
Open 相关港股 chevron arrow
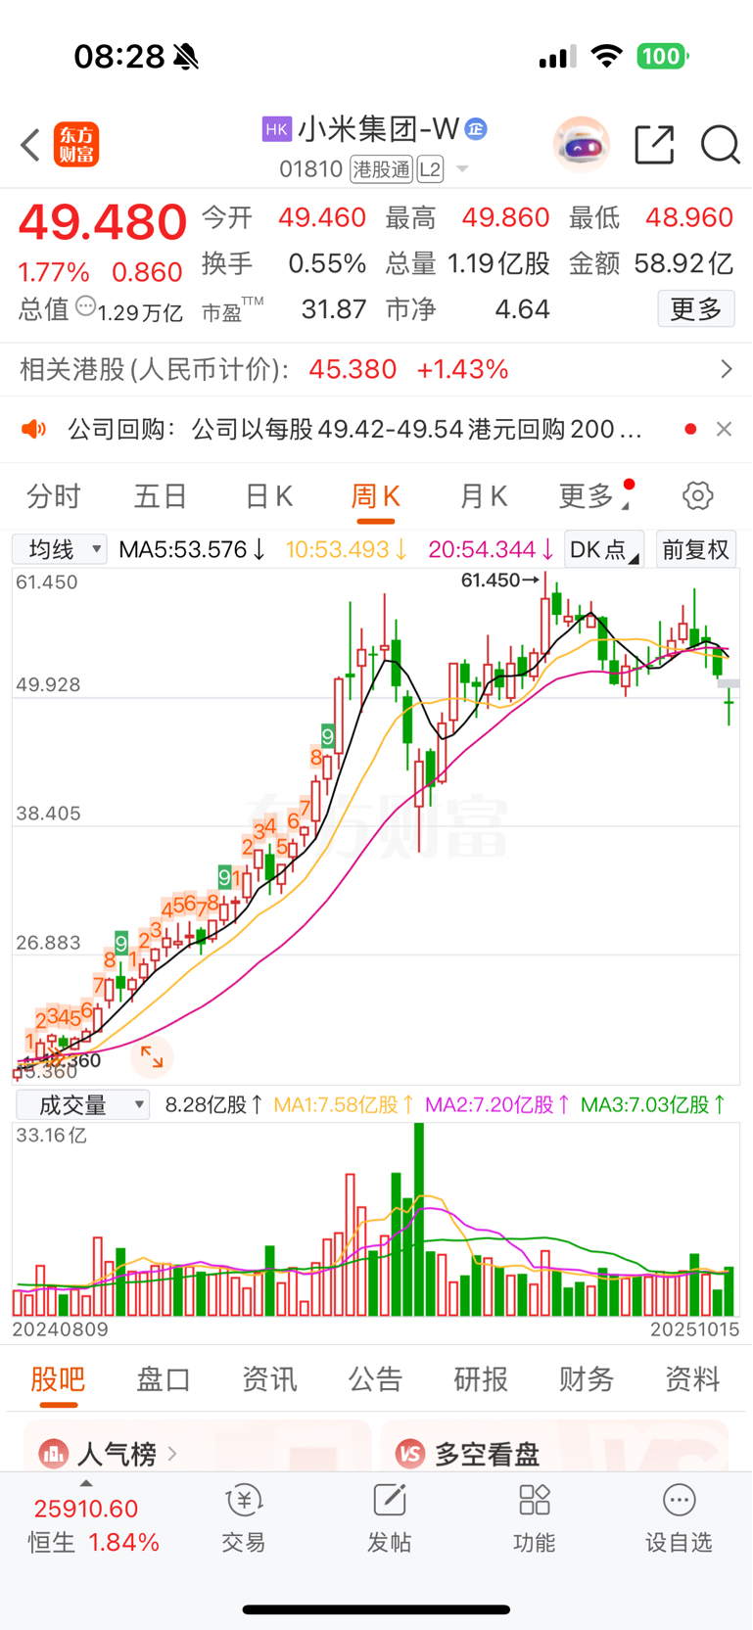coord(726,369)
